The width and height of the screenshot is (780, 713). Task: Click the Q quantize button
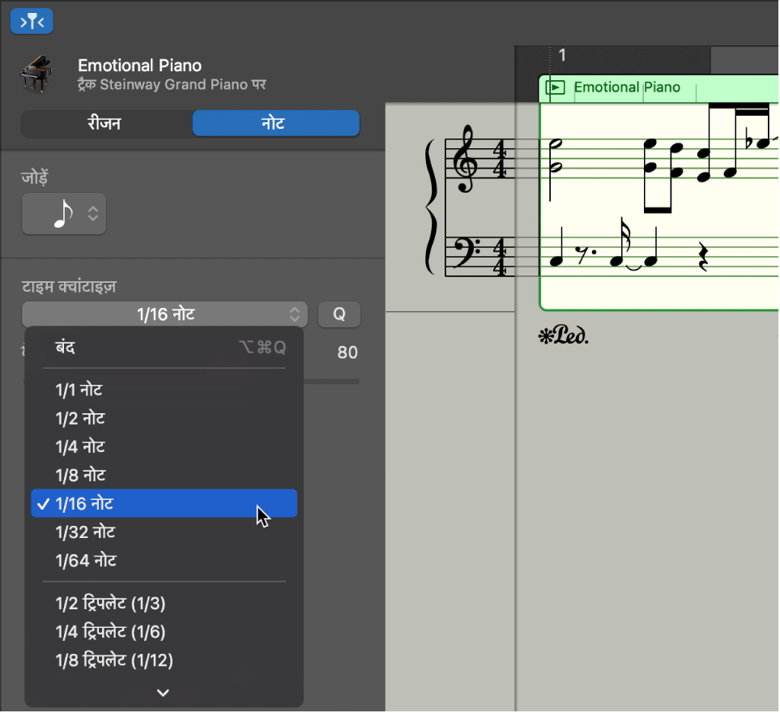(x=339, y=314)
